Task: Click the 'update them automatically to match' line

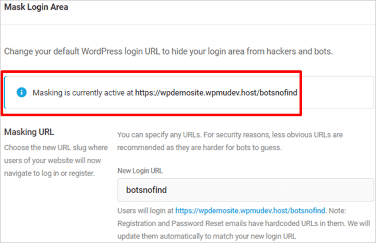Action: click(x=207, y=236)
